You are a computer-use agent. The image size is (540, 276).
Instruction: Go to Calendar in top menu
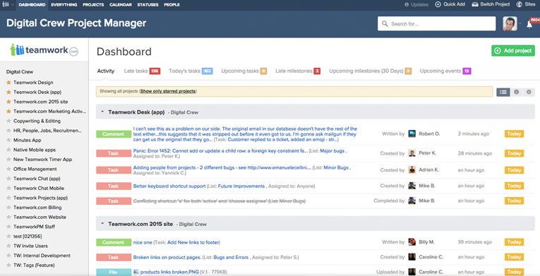tap(121, 5)
